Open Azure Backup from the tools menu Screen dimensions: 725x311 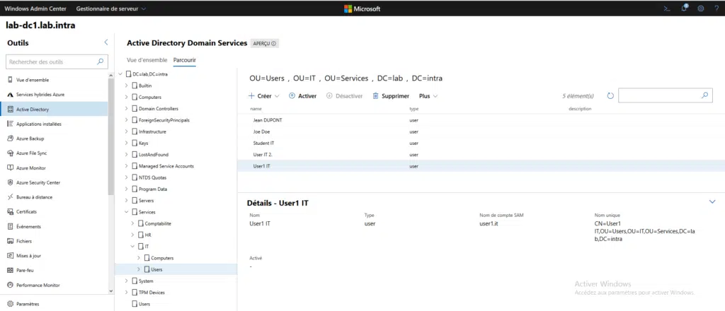[54, 139]
